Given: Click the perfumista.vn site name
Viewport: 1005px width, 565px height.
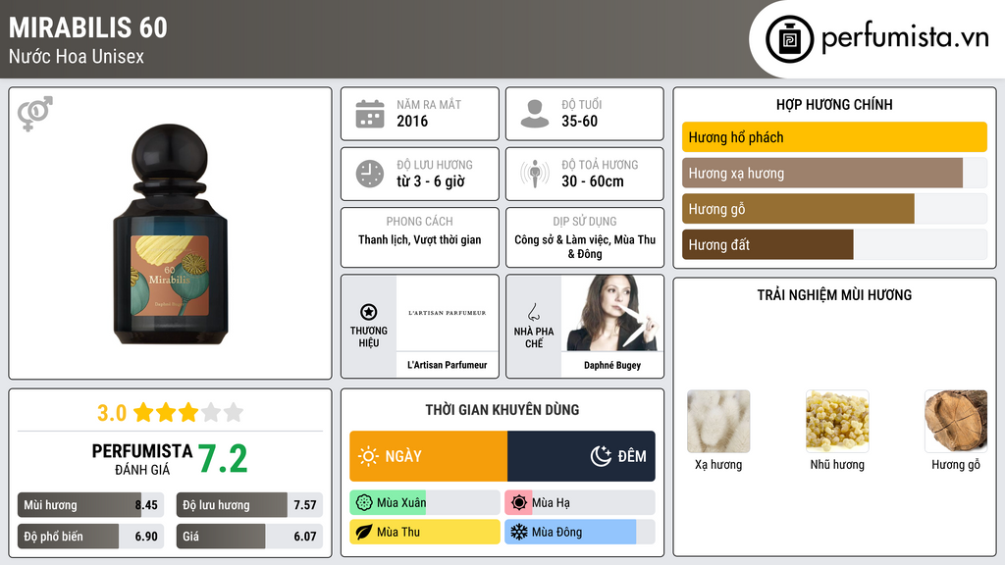Looking at the screenshot, I should click(x=906, y=37).
